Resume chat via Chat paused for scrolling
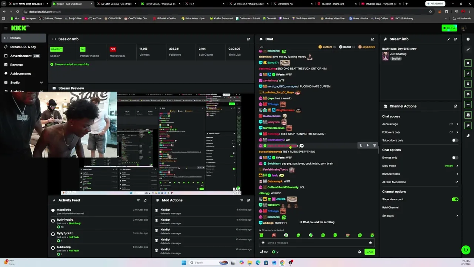 pos(317,222)
